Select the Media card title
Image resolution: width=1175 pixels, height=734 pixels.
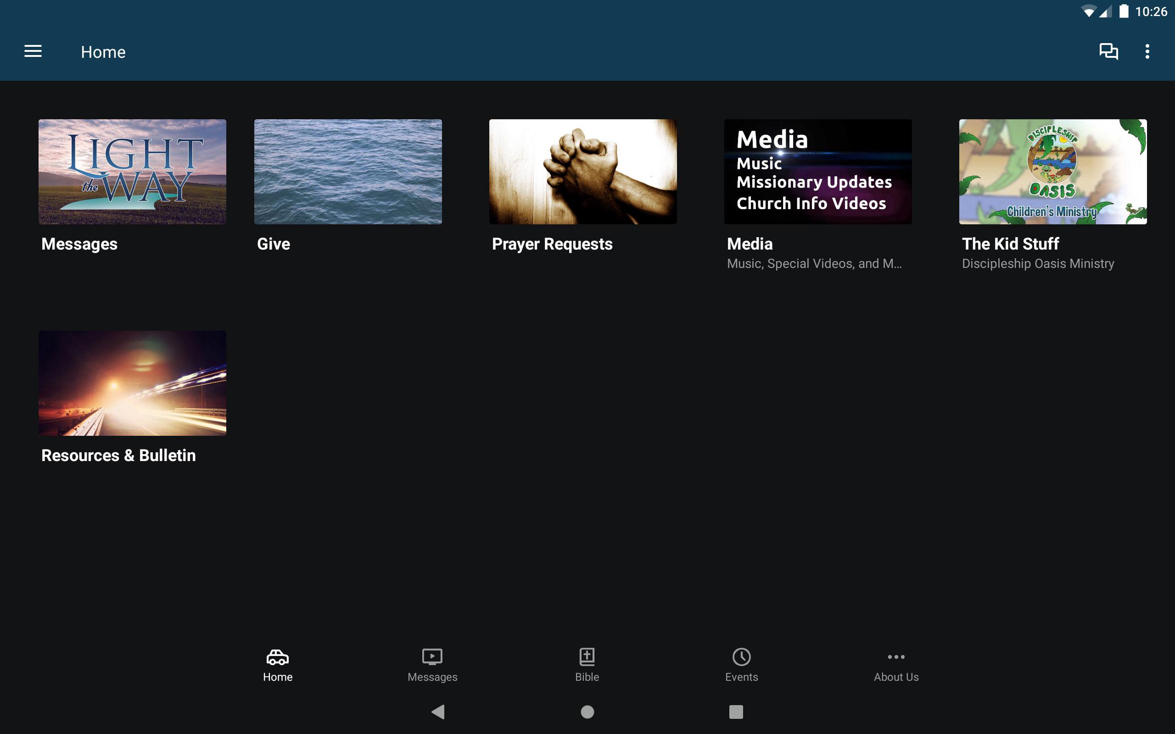750,244
